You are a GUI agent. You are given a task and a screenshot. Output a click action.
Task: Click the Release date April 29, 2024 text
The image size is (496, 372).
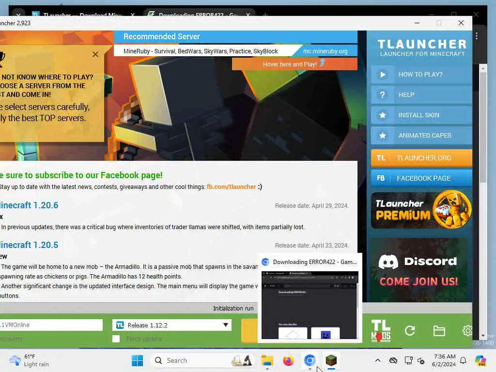tap(311, 205)
